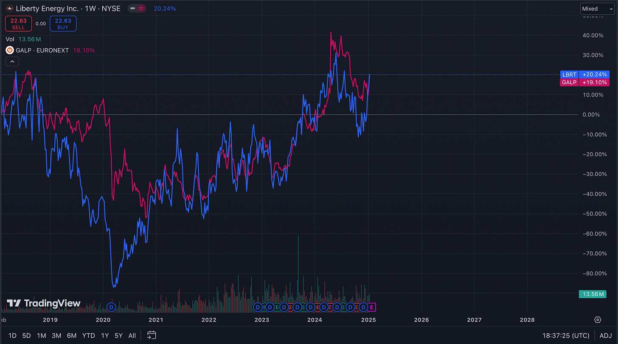The image size is (618, 344).
Task: Click the 2027 time axis label
Action: click(474, 320)
